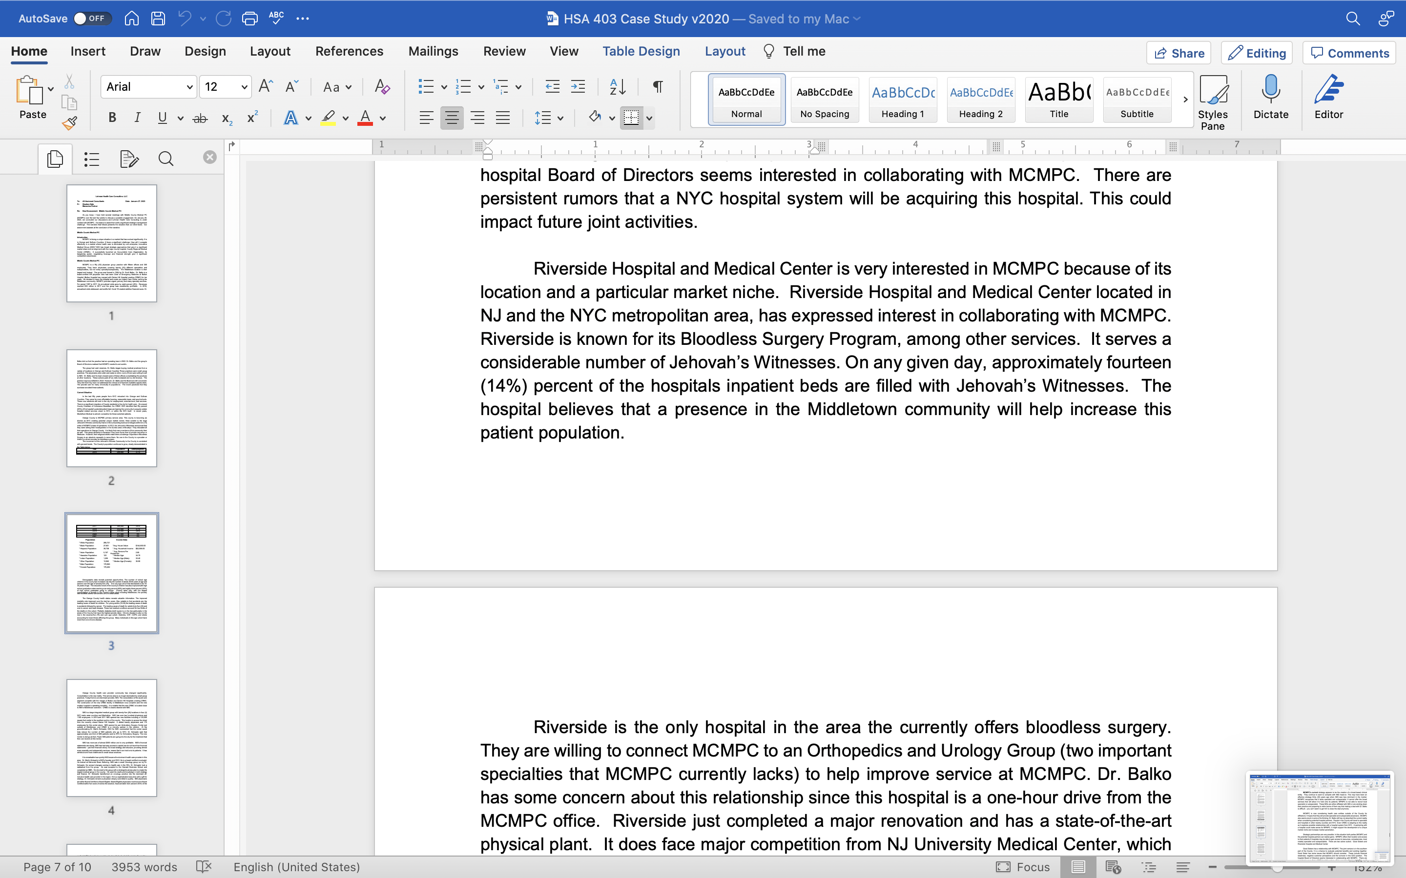Click the Redo arrow icon

coord(224,19)
